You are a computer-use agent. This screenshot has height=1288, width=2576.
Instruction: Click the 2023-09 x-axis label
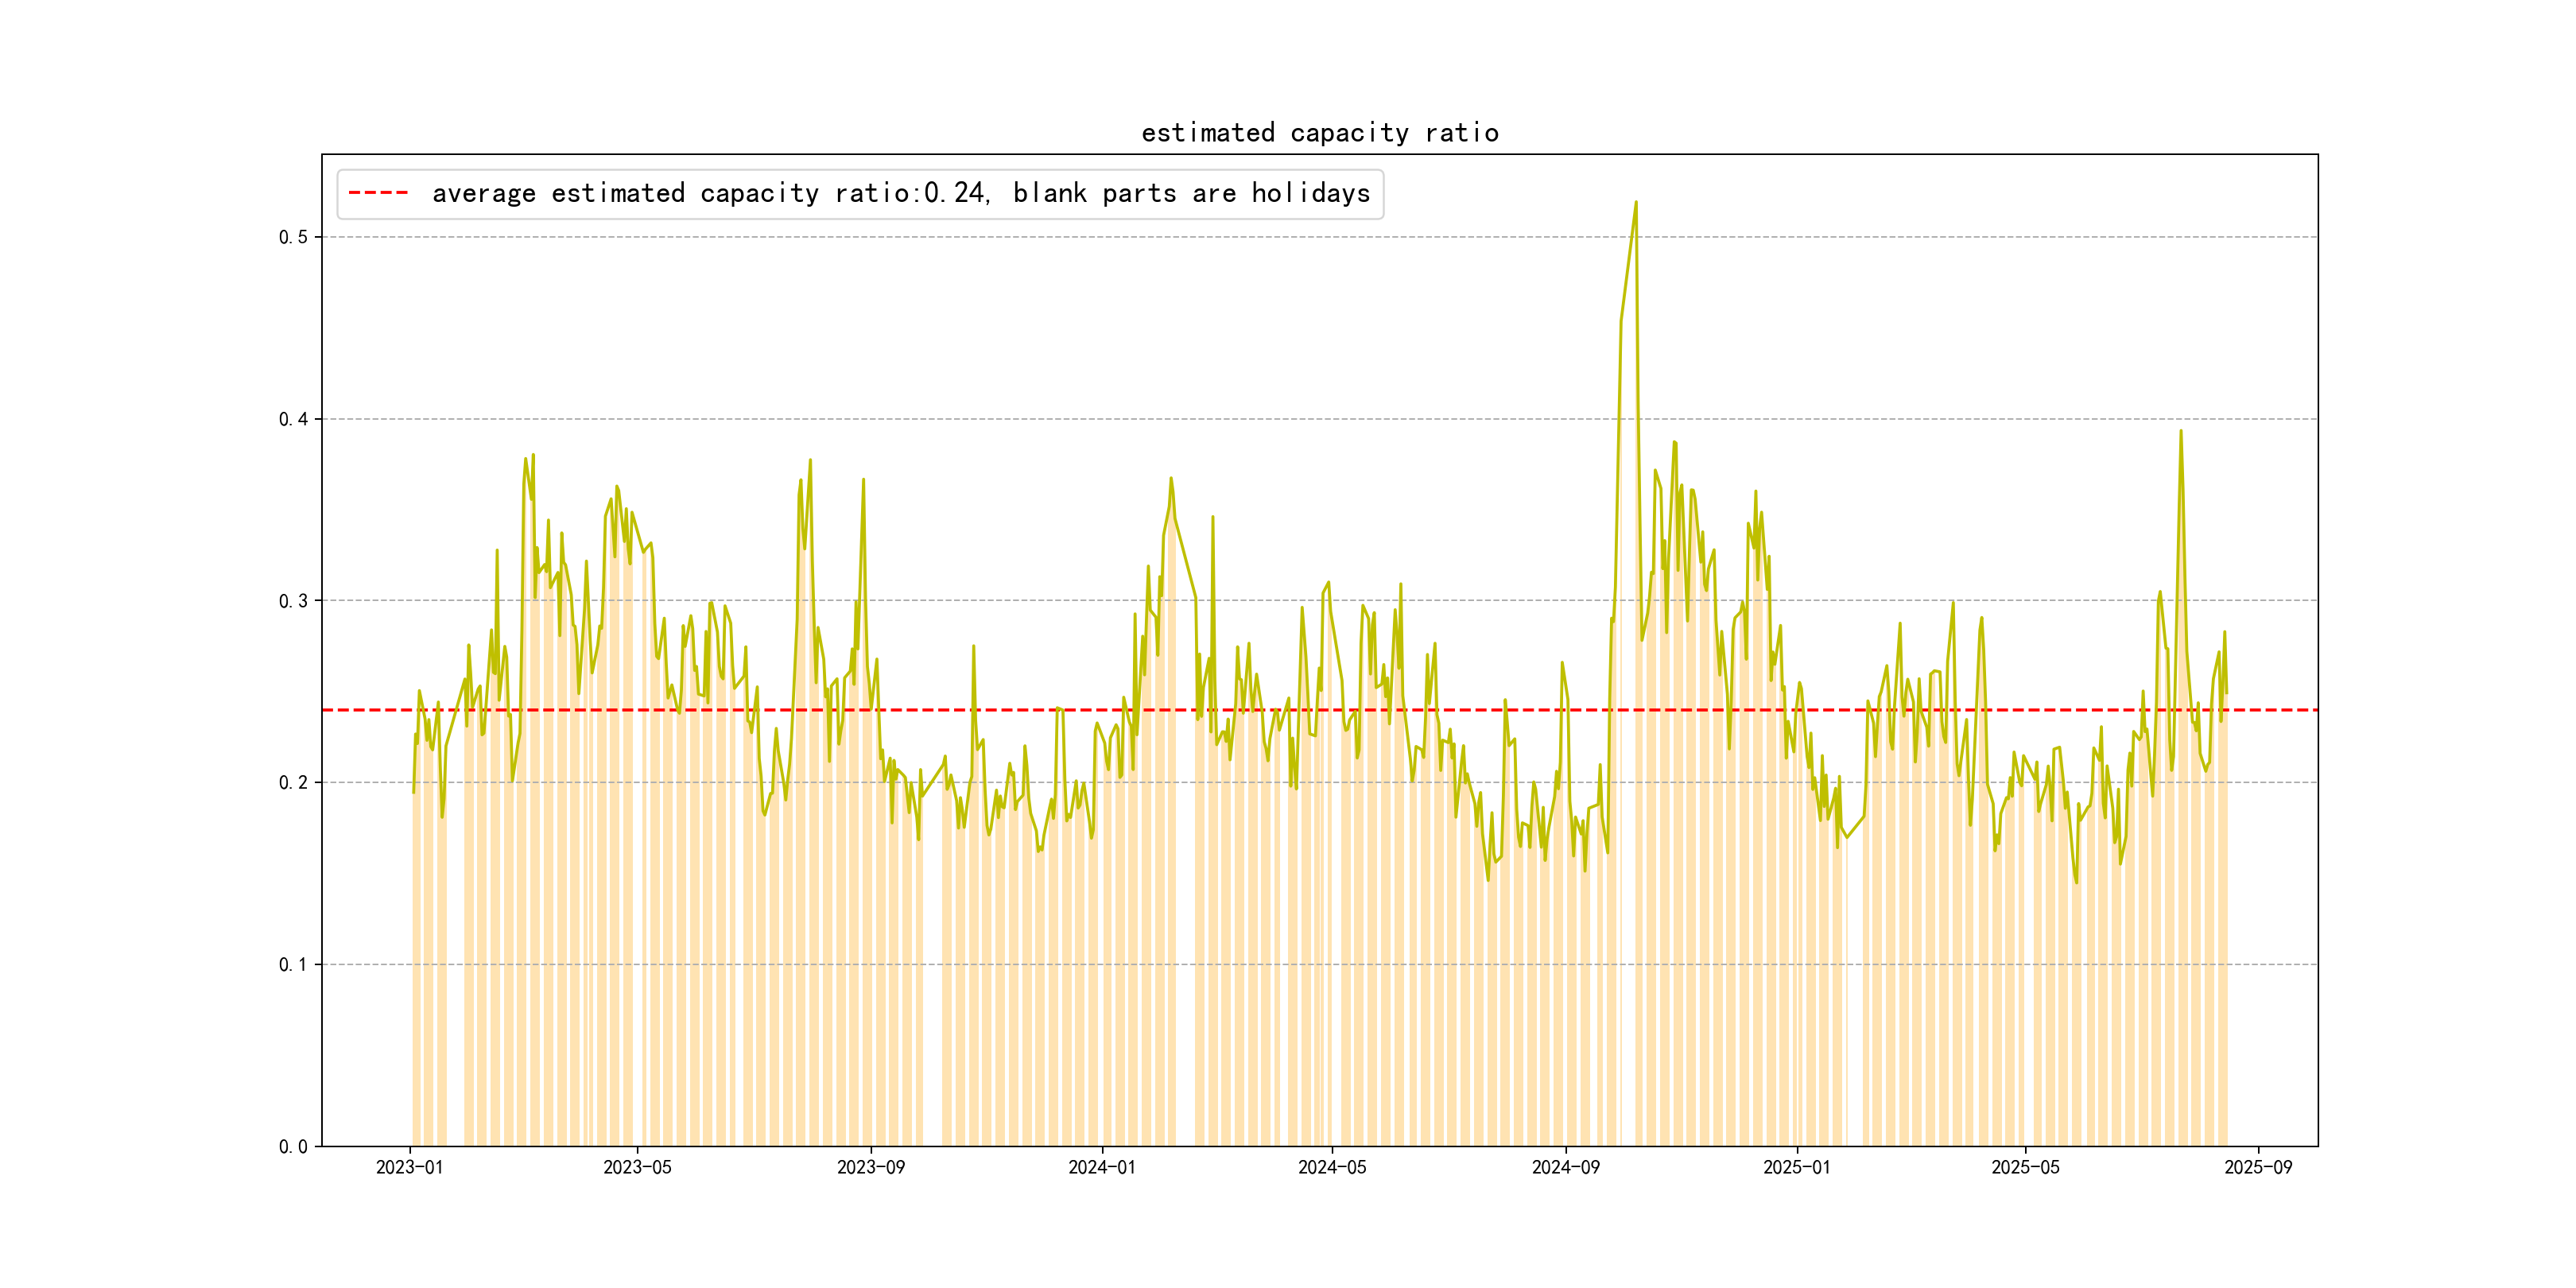870,1168
